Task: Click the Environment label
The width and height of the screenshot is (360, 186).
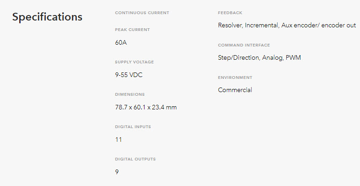Action: click(x=235, y=77)
